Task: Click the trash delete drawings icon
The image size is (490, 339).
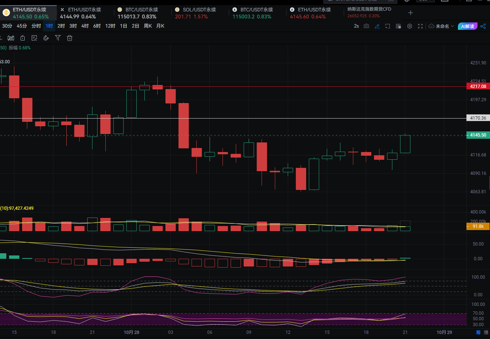Action: click(x=70, y=38)
